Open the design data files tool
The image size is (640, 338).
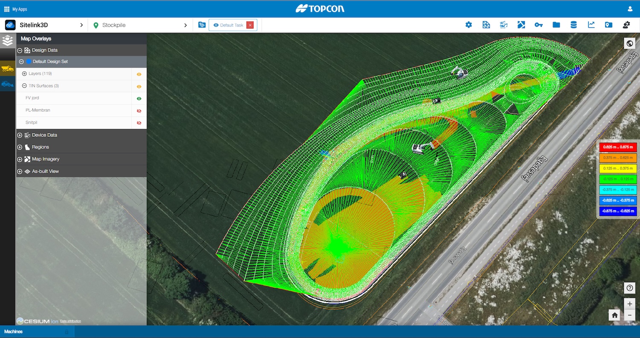(486, 25)
